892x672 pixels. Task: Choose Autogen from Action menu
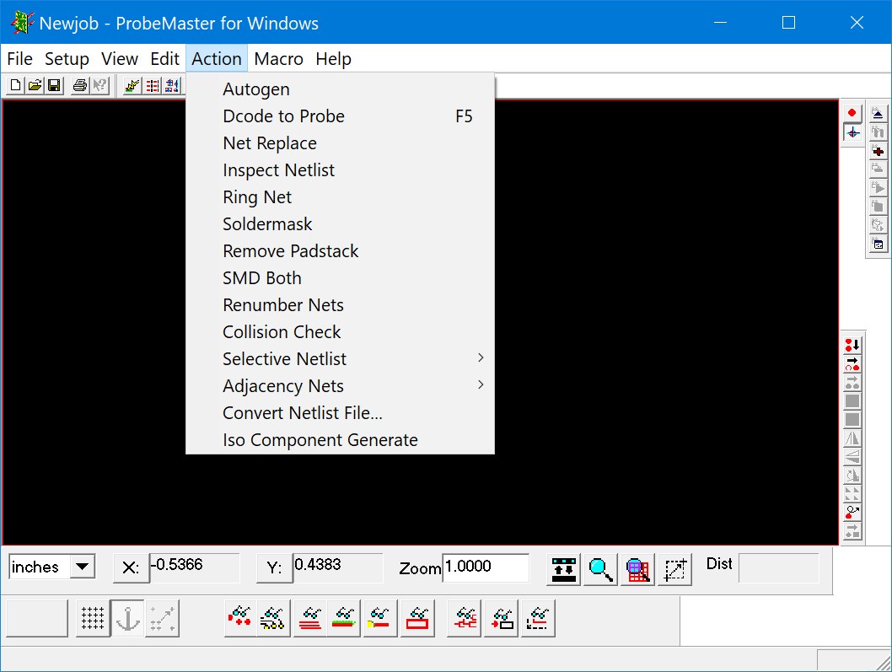[x=340, y=89]
